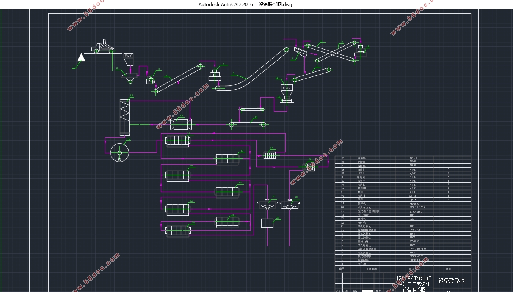This screenshot has width=513, height=292.
Task: Select the white triangle marker labeled 1
Action: point(81,57)
